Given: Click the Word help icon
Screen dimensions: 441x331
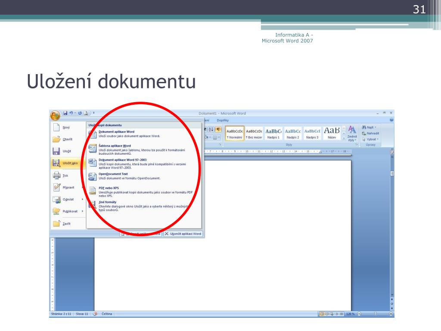Looking at the screenshot, I should tap(391, 120).
